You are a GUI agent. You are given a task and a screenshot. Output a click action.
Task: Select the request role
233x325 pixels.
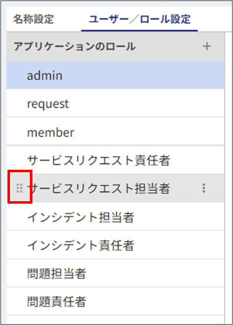point(116,103)
